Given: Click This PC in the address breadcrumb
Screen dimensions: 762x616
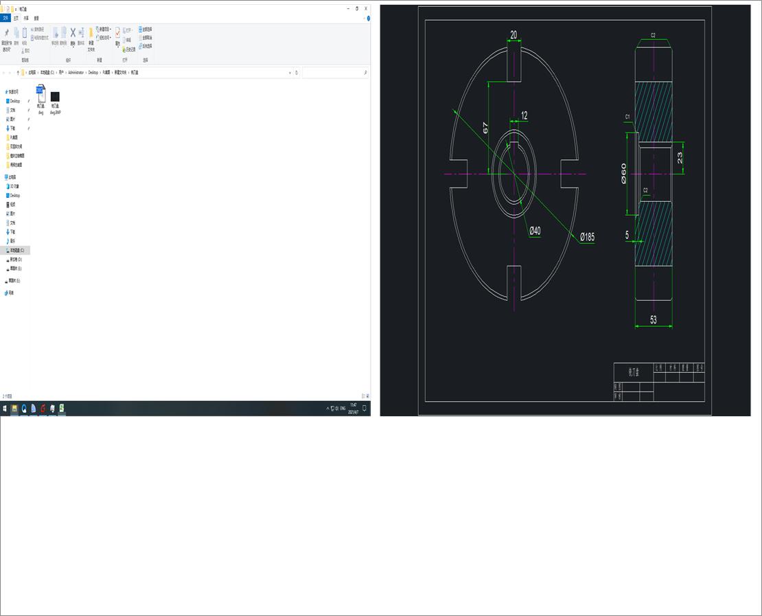Looking at the screenshot, I should 32,72.
